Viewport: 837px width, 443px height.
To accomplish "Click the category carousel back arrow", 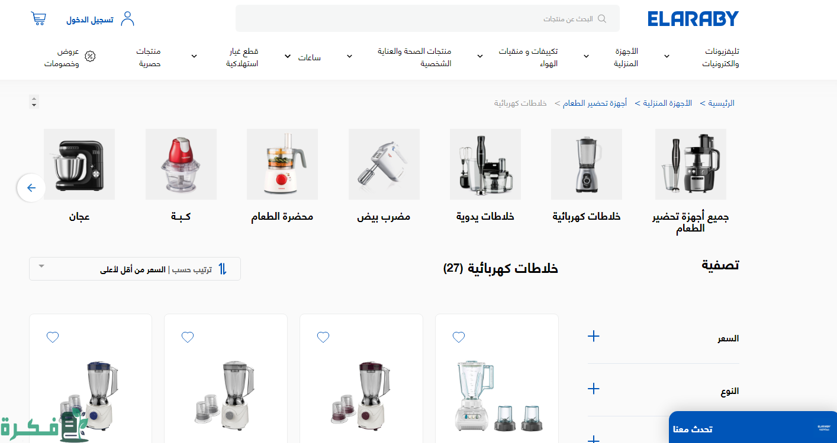I will (x=31, y=188).
